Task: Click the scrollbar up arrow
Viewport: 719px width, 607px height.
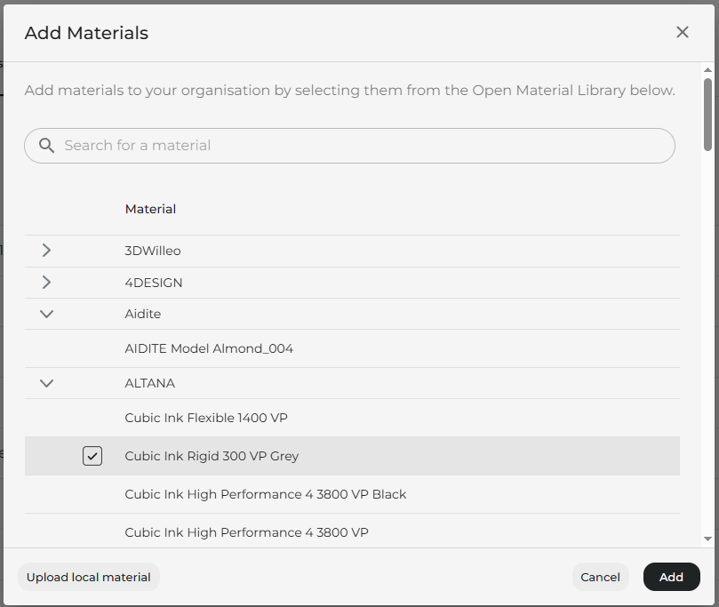Action: coord(707,70)
